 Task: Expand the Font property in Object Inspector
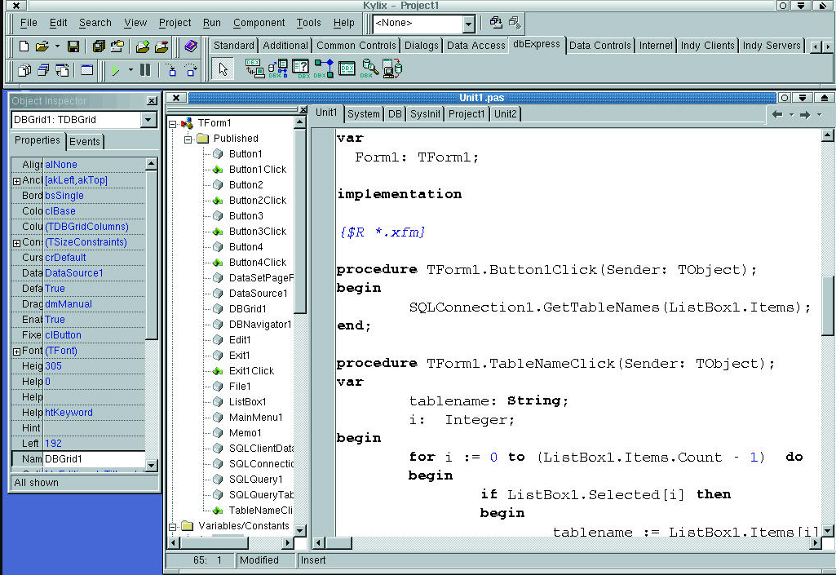click(16, 352)
